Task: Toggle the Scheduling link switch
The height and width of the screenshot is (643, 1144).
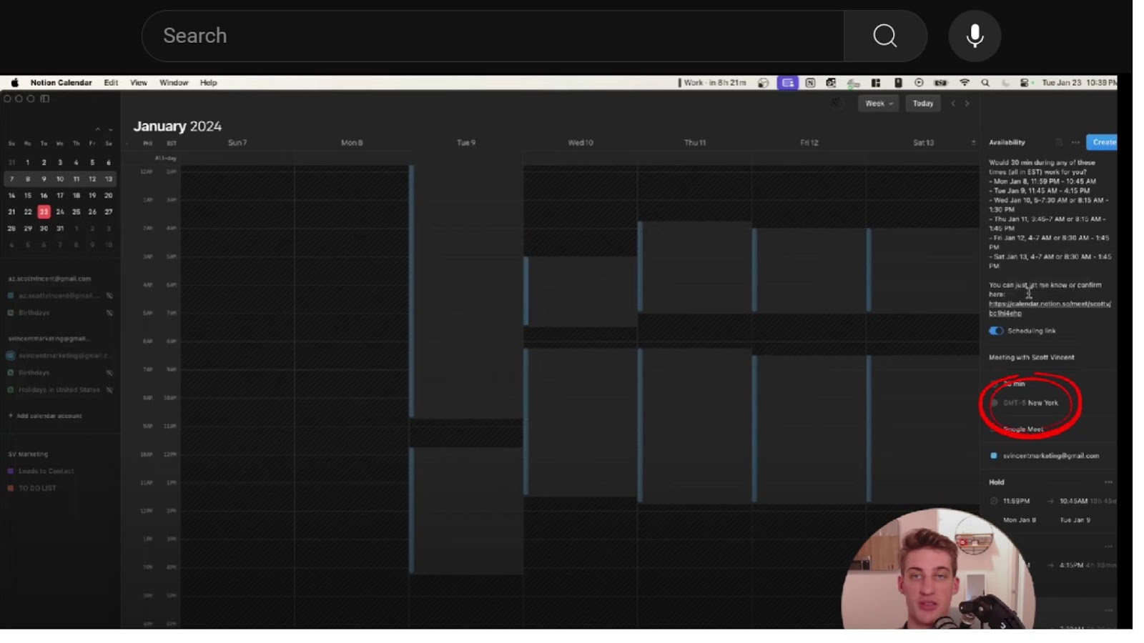Action: (x=996, y=331)
